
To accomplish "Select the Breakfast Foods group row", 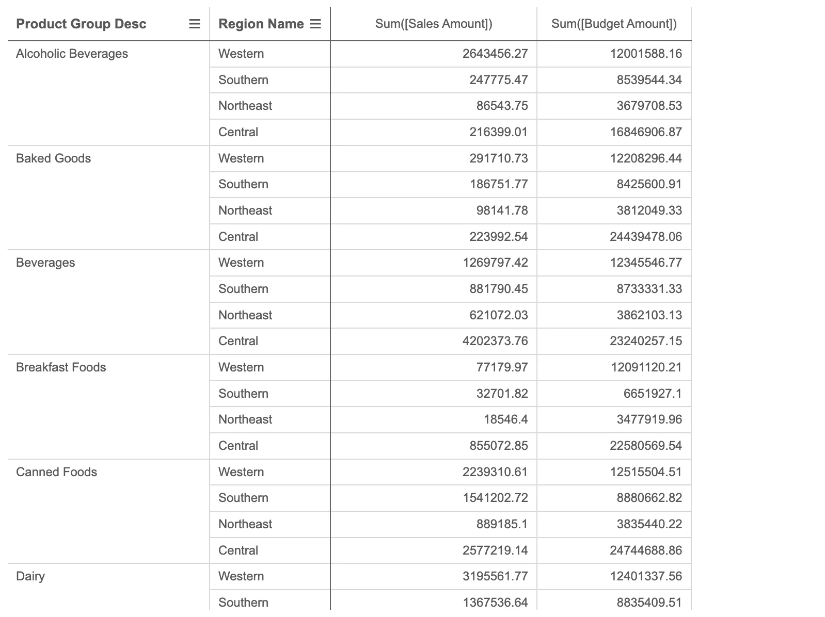I will pos(60,367).
